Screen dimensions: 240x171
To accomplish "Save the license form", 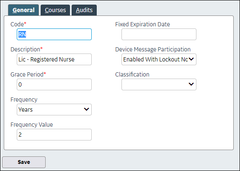I will (24, 162).
